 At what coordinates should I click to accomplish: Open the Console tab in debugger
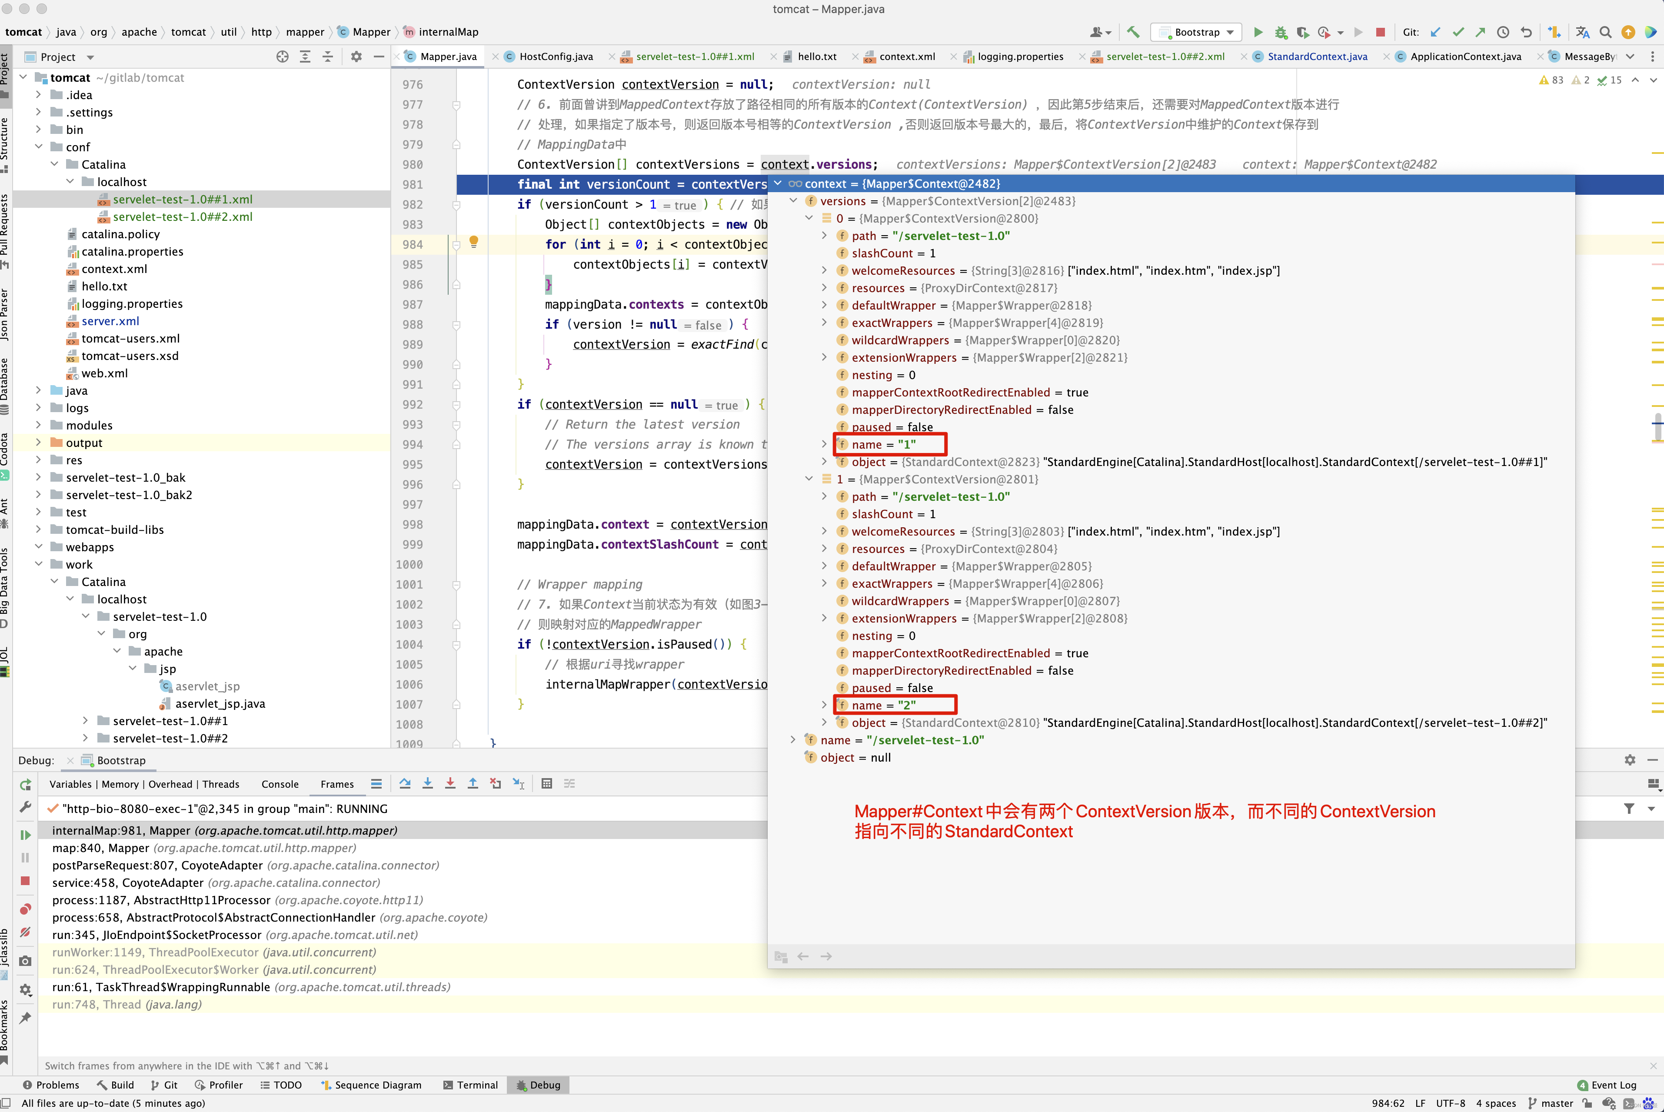click(x=280, y=784)
